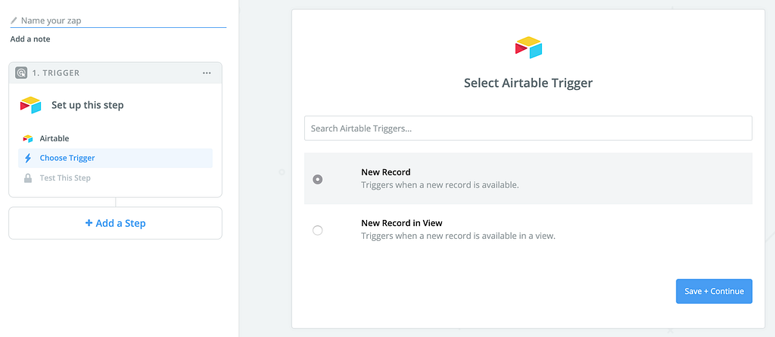Click the Name your zap field
The height and width of the screenshot is (337, 775).
118,20
